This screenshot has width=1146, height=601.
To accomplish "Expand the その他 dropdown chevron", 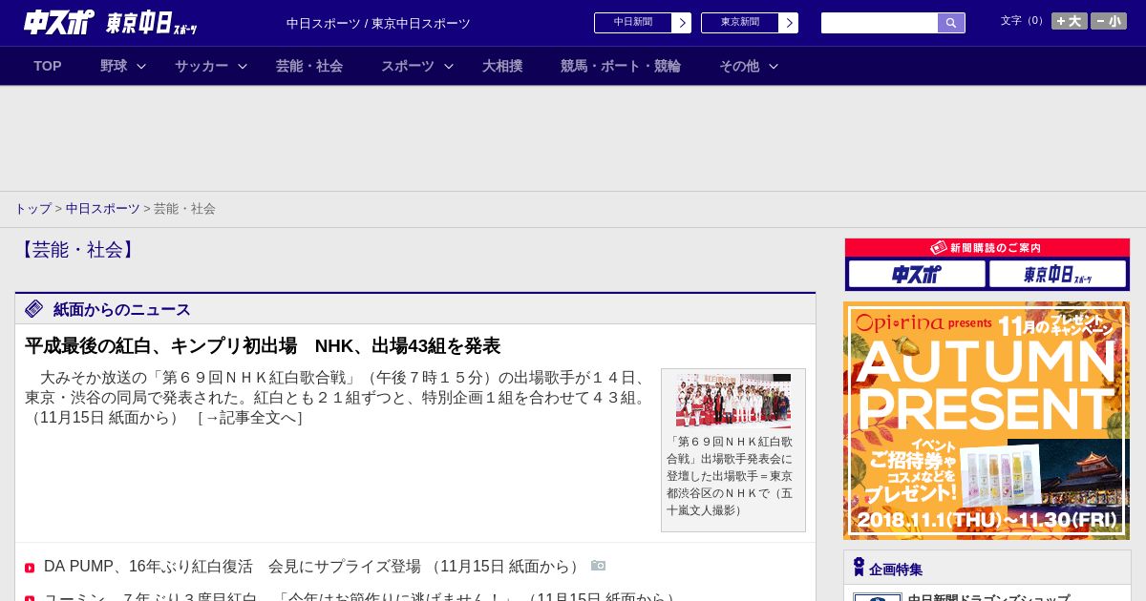I will pos(774,66).
